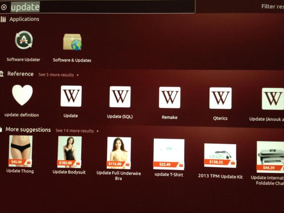Screen dimensions: 284x213
Task: Open the 'Update (SQL)' Wikipedia result
Action: (120, 97)
